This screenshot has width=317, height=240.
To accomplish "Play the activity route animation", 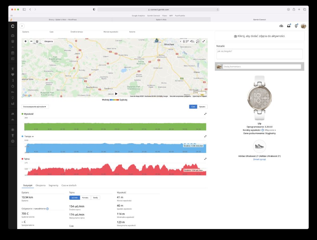I will pyautogui.click(x=116, y=94).
